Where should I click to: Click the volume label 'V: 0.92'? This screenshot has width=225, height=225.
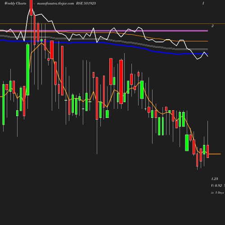tap(216, 185)
